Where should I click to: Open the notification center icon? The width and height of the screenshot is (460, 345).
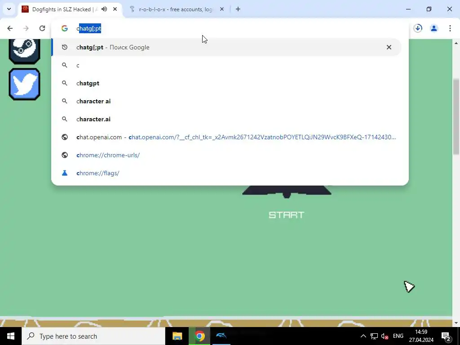[x=446, y=336]
